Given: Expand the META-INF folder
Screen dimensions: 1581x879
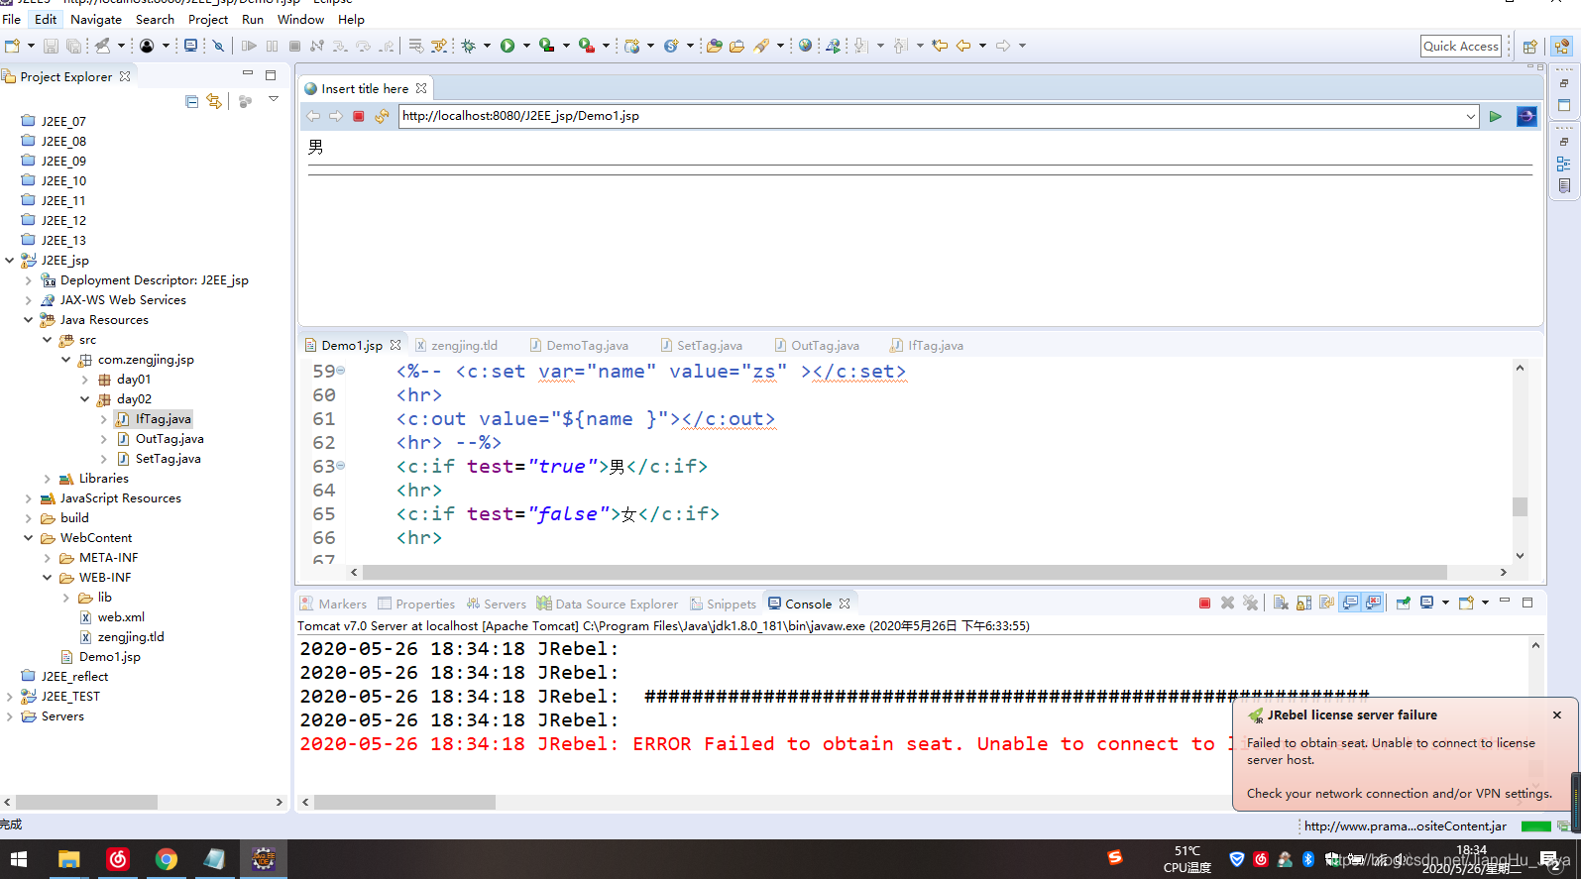Looking at the screenshot, I should tap(47, 558).
